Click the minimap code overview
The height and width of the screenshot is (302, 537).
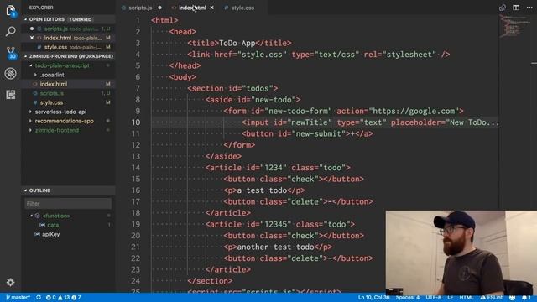(x=515, y=26)
